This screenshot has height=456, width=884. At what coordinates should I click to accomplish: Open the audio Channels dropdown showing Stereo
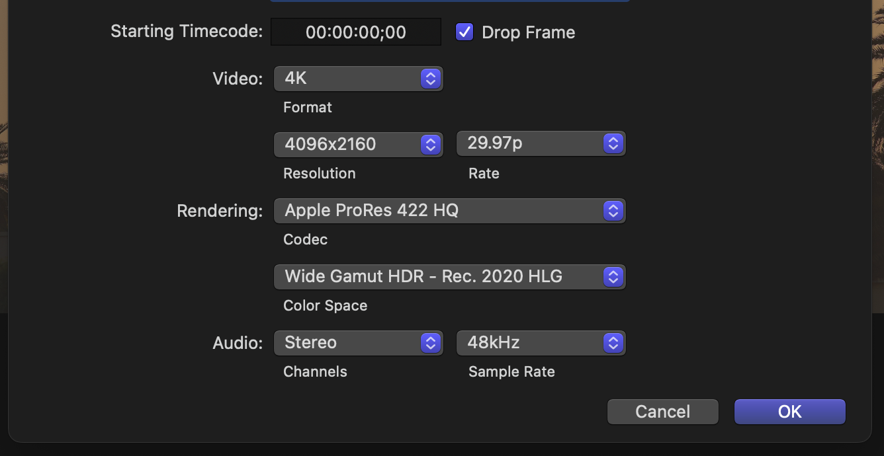(357, 343)
